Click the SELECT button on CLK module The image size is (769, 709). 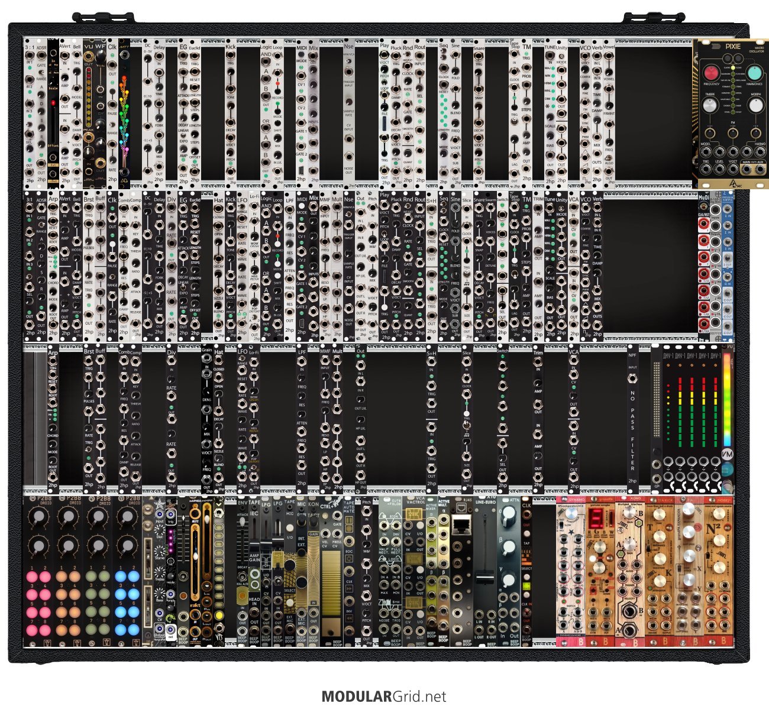pos(526,577)
